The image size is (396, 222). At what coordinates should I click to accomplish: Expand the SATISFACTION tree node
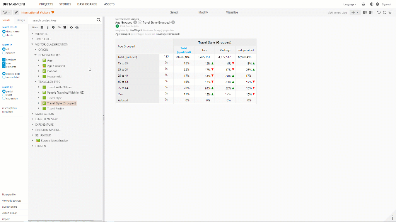pos(32,114)
